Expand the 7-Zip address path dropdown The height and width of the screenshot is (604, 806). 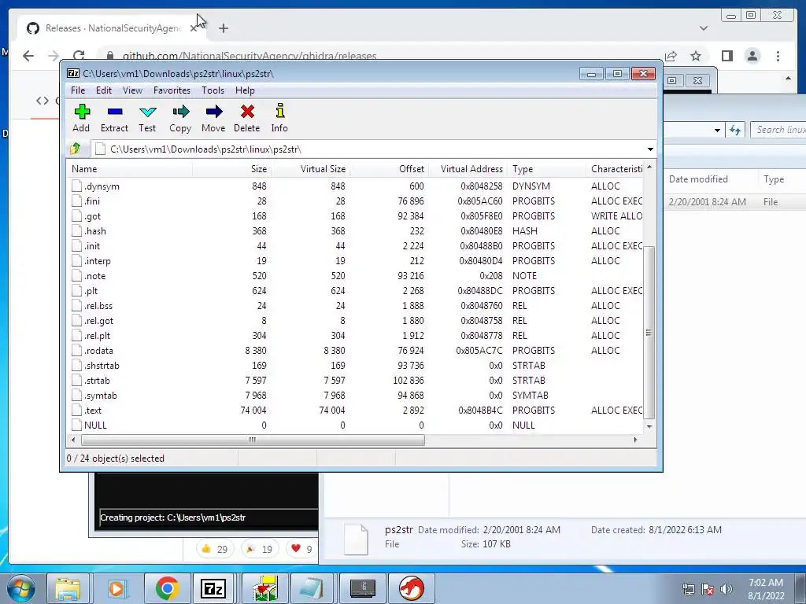click(x=650, y=149)
